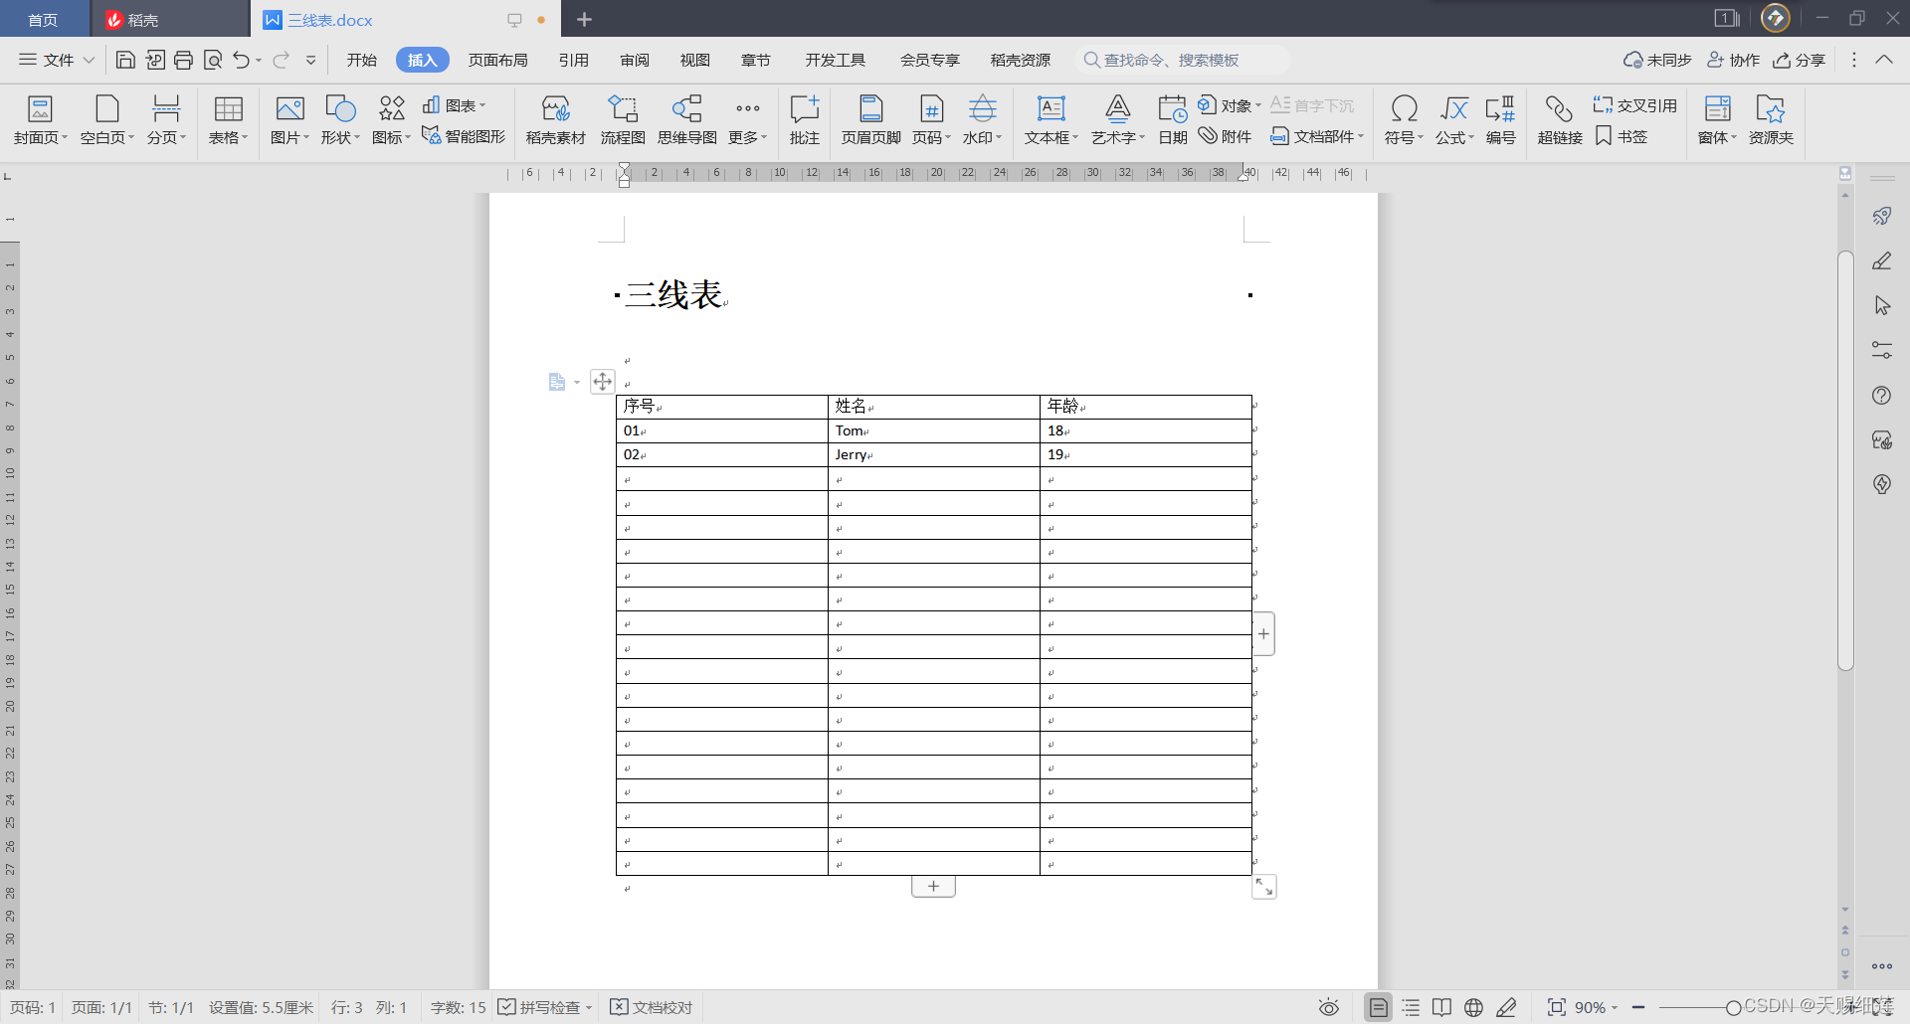Image resolution: width=1910 pixels, height=1024 pixels.
Task: Click the 分享 share button
Action: click(1800, 60)
